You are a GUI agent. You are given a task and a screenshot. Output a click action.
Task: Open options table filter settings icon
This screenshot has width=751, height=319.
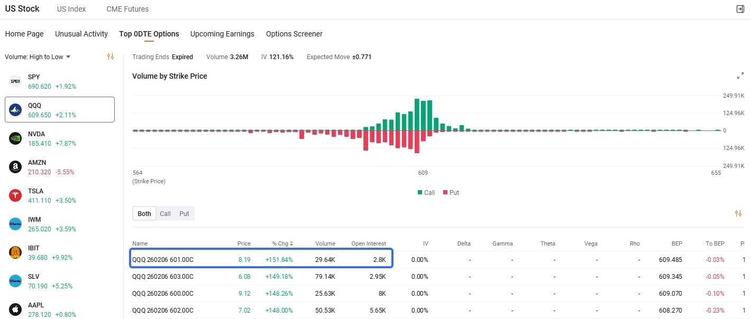click(x=738, y=213)
